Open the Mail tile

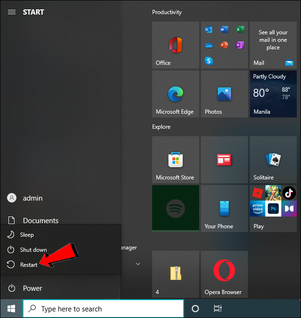pos(273,45)
